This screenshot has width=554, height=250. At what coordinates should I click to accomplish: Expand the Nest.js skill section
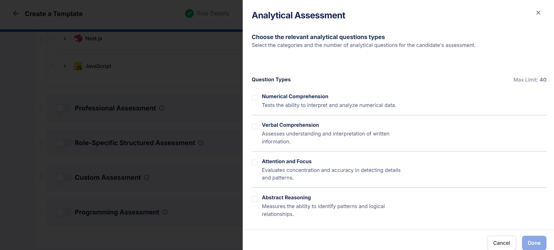point(65,38)
